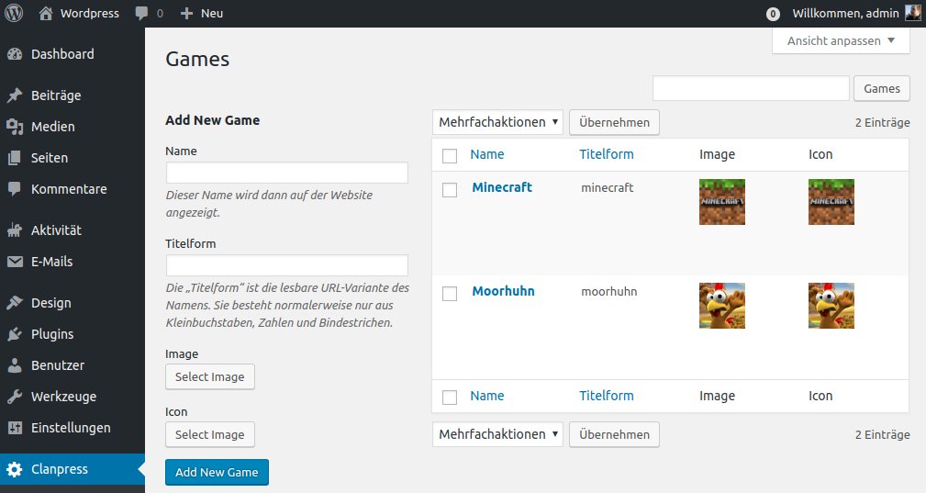
Task: Open the top Mehrfachaktionen dropdown
Action: pos(497,122)
